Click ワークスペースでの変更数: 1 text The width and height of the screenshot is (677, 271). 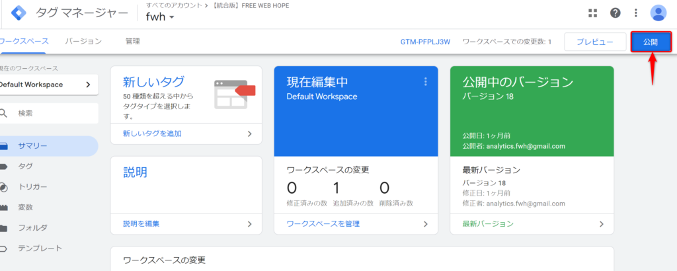pos(507,42)
